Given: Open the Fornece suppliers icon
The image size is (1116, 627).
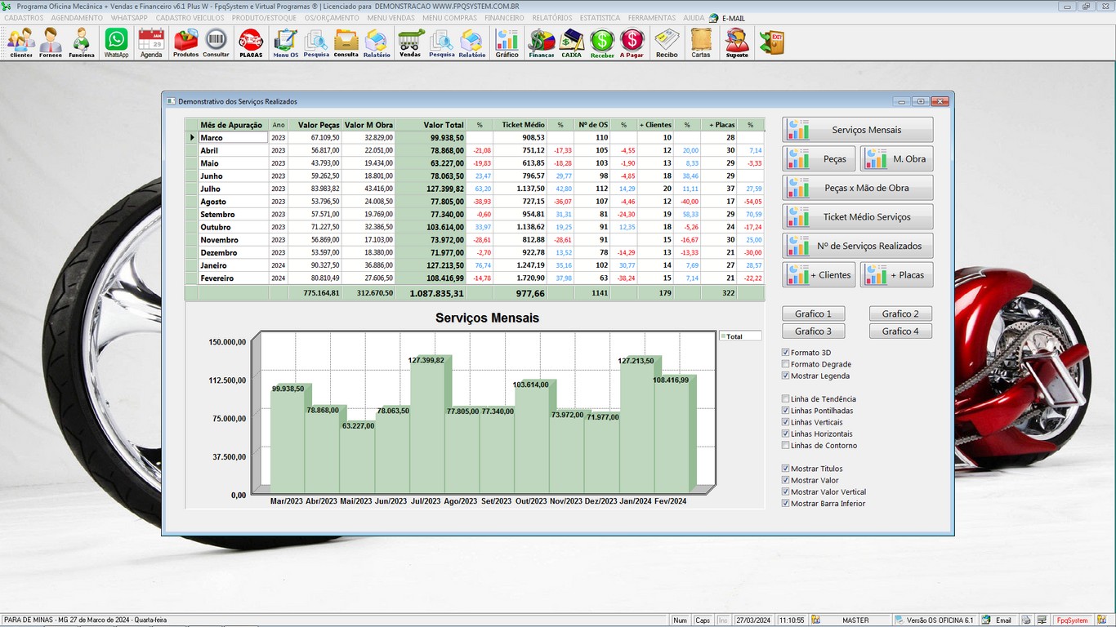Looking at the screenshot, I should pyautogui.click(x=51, y=42).
